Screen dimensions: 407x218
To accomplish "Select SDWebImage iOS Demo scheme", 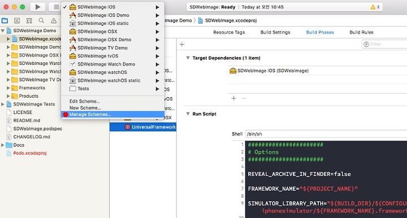I will point(112,15).
